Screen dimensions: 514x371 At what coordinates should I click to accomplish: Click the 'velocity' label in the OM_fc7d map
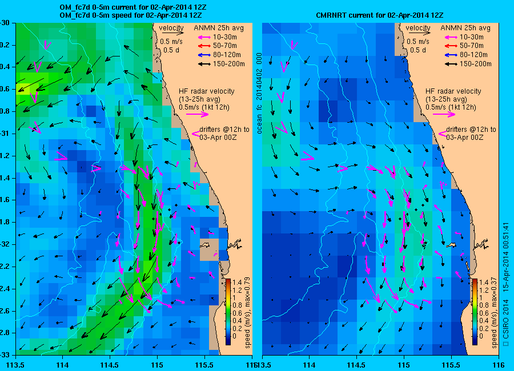point(171,28)
